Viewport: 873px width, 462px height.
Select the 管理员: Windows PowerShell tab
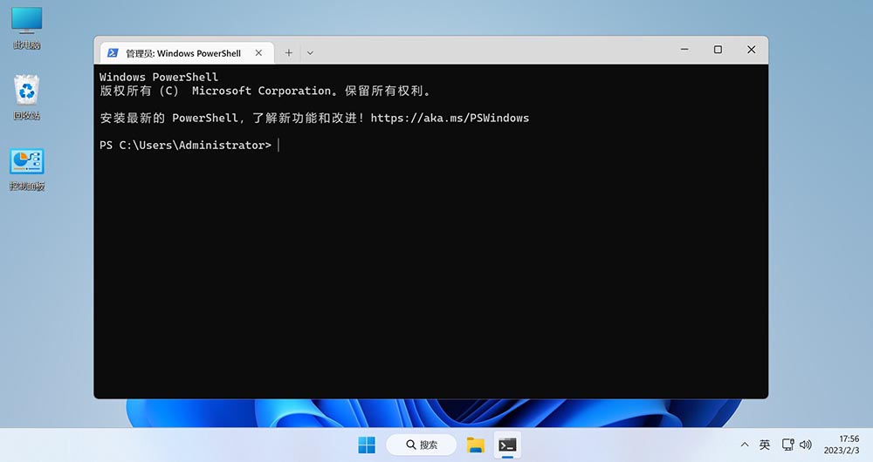click(183, 53)
